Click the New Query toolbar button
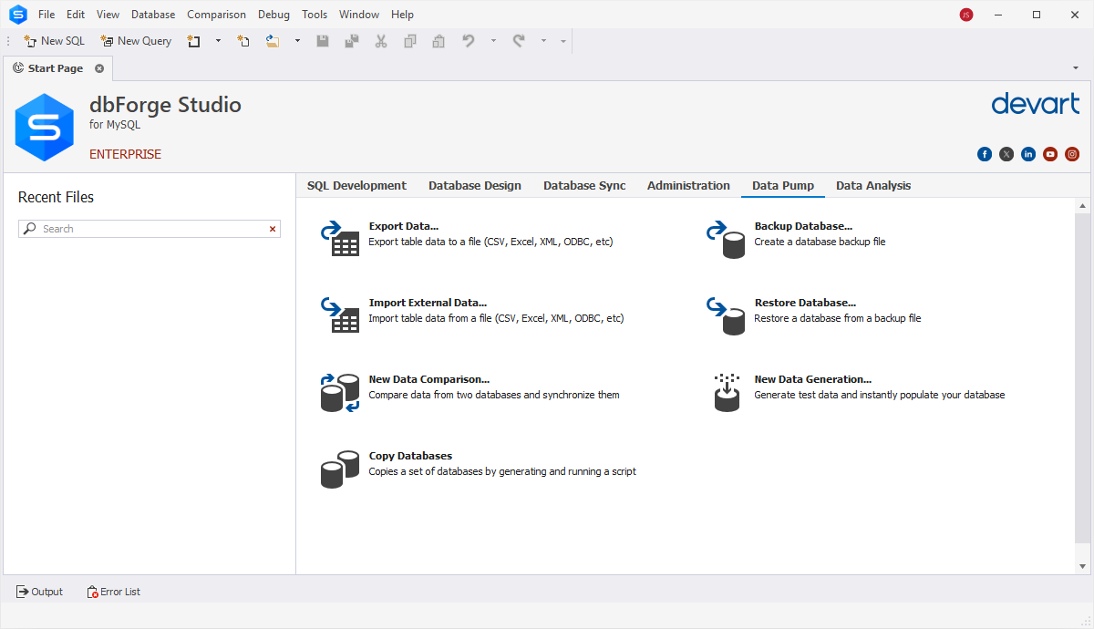 [136, 41]
